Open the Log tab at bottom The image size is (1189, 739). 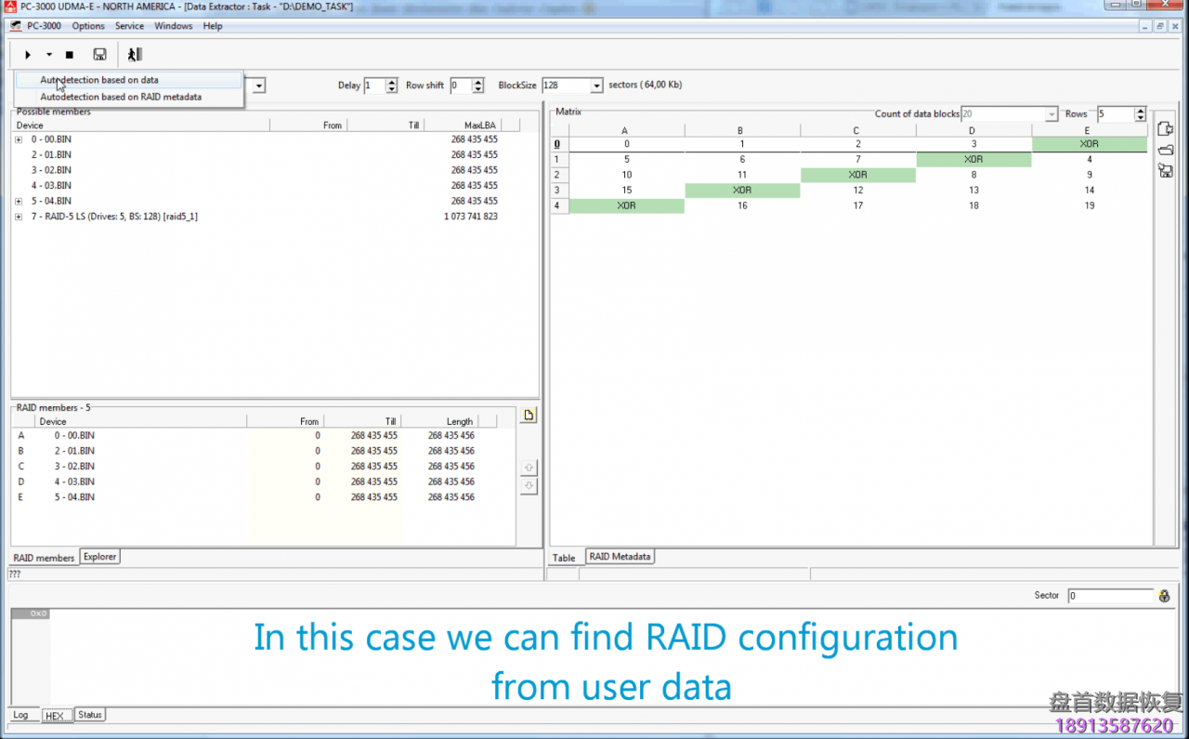click(x=20, y=715)
